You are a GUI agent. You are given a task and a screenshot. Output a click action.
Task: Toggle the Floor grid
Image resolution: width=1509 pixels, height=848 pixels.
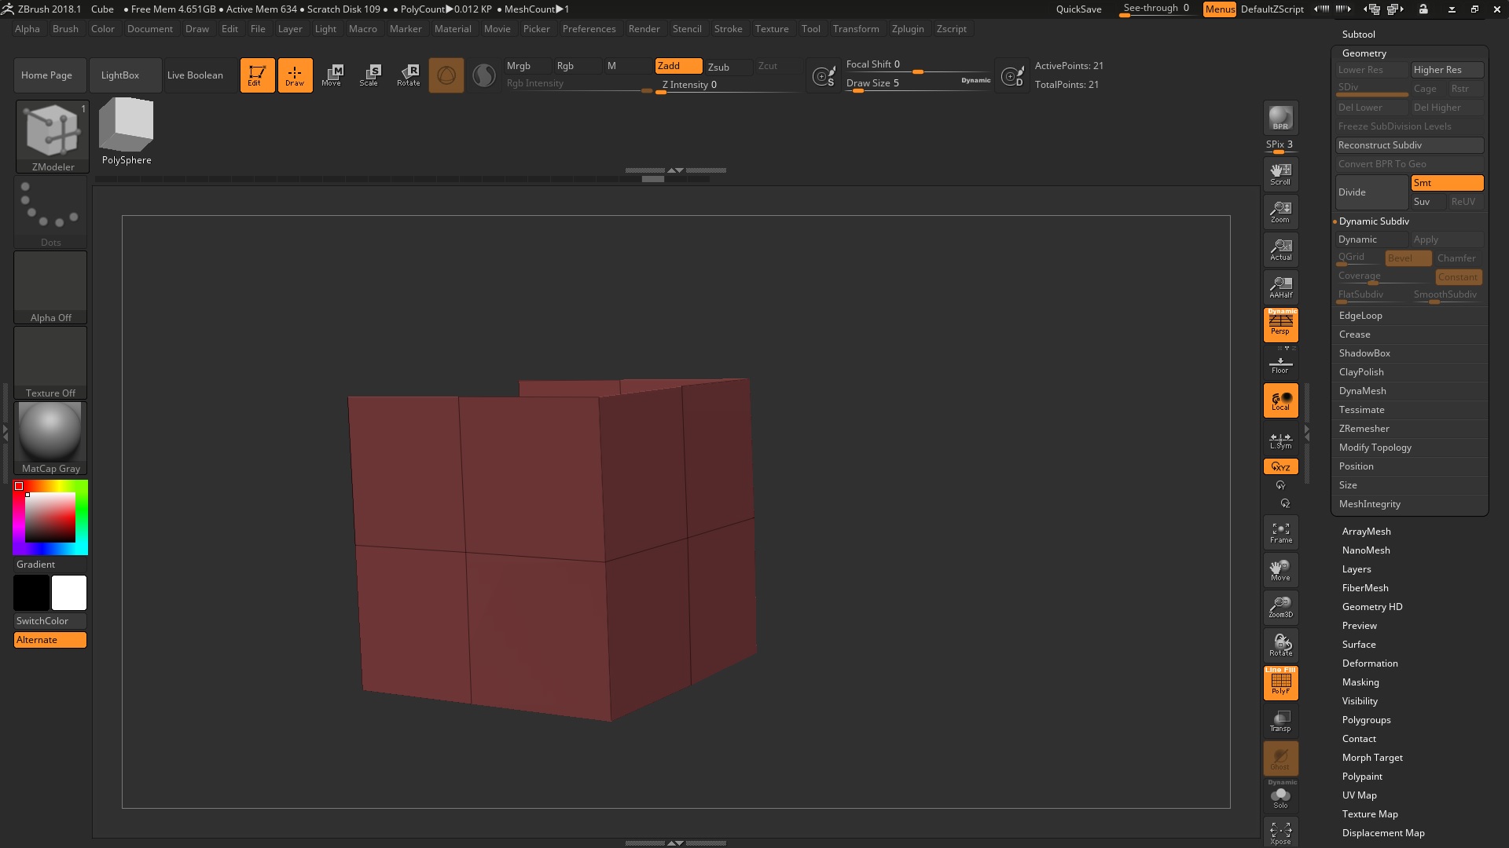click(x=1281, y=364)
